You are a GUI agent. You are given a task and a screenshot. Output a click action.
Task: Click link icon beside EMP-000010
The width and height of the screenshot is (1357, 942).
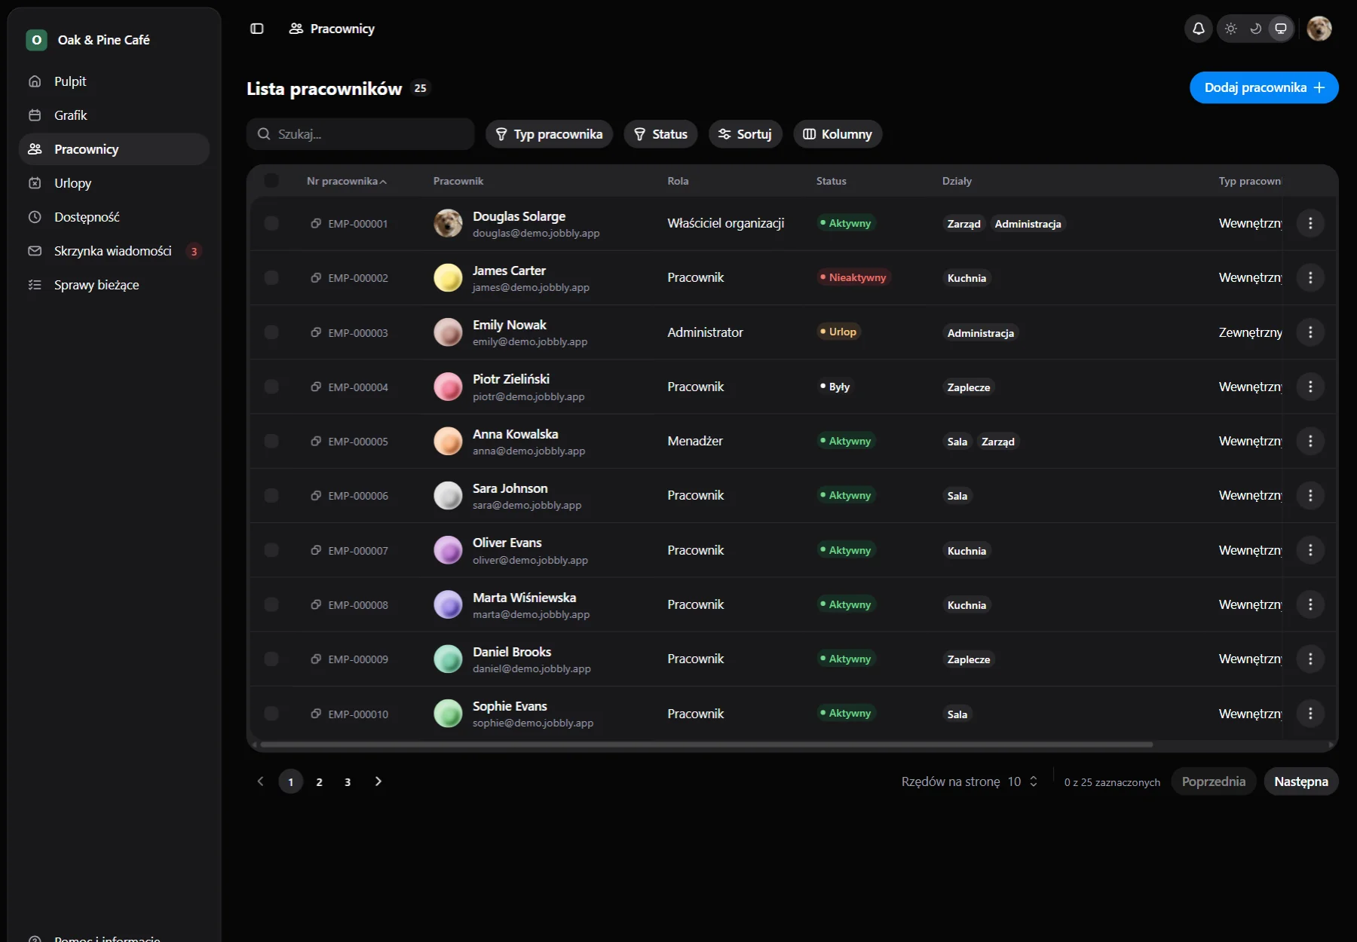tap(316, 714)
